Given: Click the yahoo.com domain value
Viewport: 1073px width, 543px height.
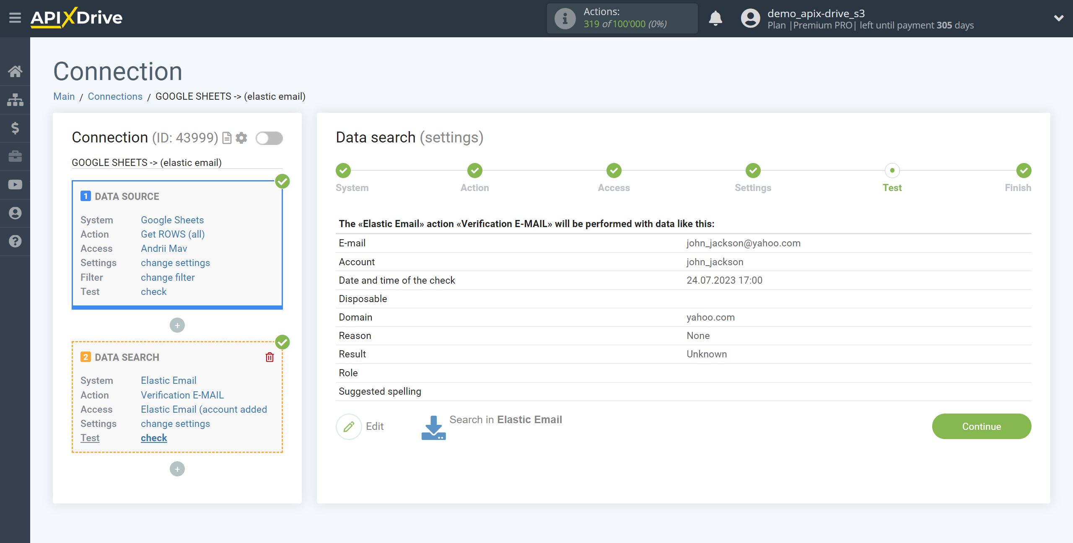Looking at the screenshot, I should pos(710,317).
